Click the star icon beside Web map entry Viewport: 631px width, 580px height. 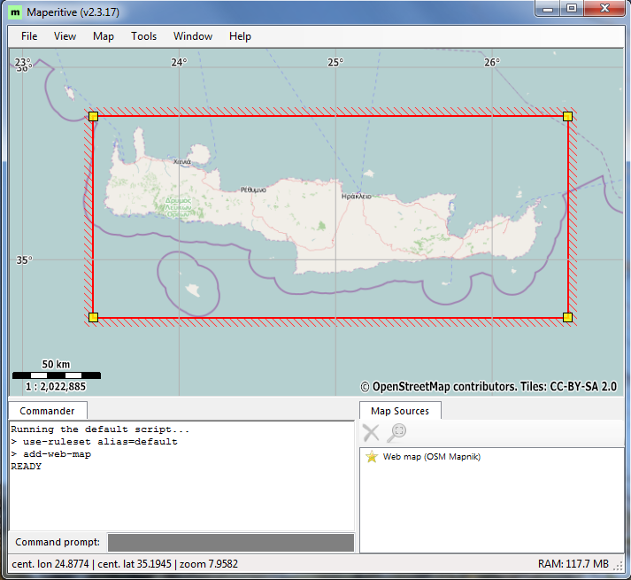(372, 457)
